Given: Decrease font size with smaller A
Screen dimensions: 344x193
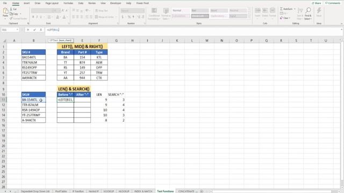Looking at the screenshot, I should pyautogui.click(x=67, y=11).
